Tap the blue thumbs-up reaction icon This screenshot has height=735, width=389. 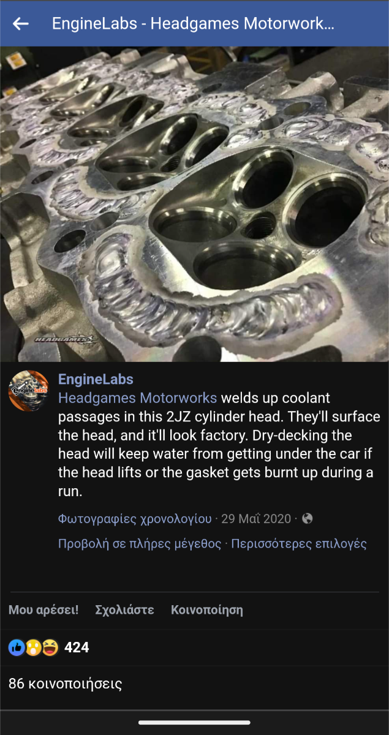click(x=17, y=647)
